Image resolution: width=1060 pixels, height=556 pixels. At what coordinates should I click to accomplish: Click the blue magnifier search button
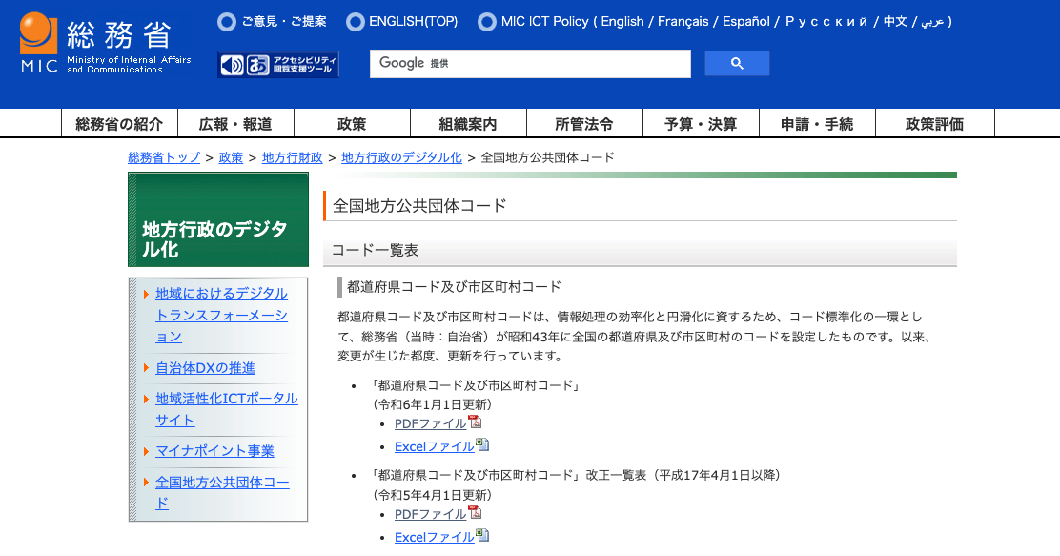pyautogui.click(x=737, y=64)
